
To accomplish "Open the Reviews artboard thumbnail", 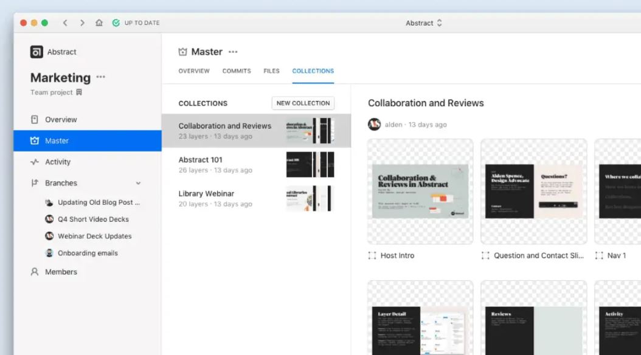I will (534, 318).
